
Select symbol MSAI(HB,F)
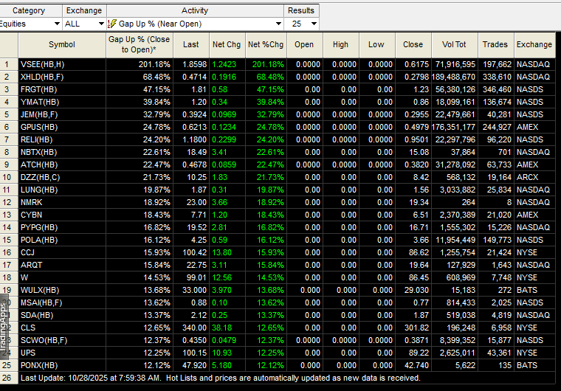pyautogui.click(x=41, y=302)
